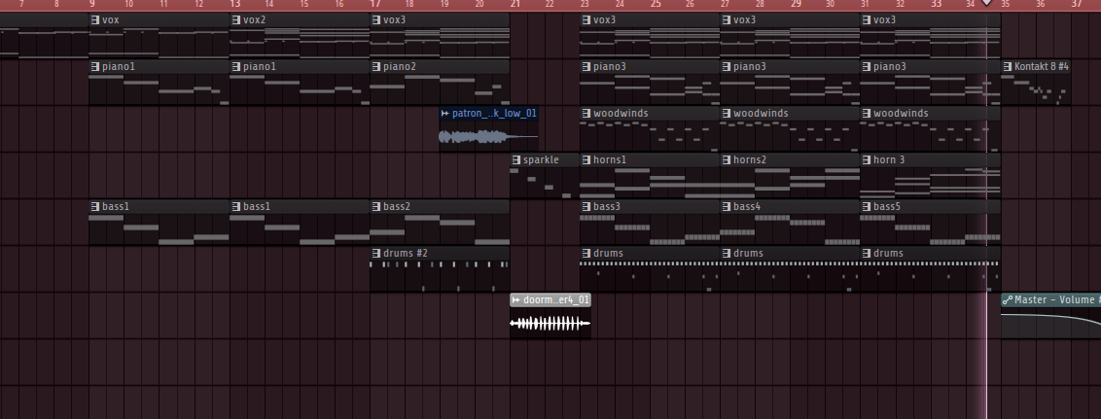Select the woodwinds clip title starting at bar 27
The image size is (1101, 419).
pos(762,114)
